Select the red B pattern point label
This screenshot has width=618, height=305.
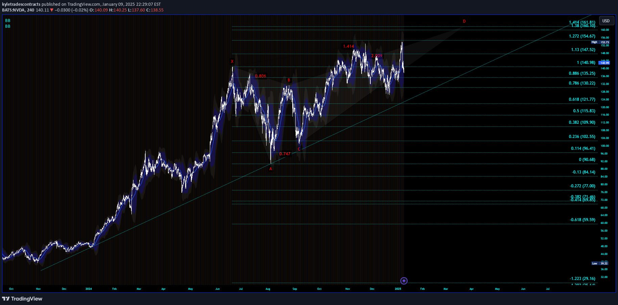(289, 80)
